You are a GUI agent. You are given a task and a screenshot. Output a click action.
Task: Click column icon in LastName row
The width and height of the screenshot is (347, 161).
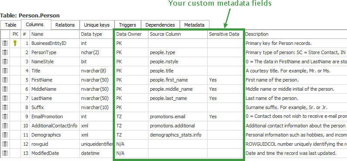coord(5,98)
